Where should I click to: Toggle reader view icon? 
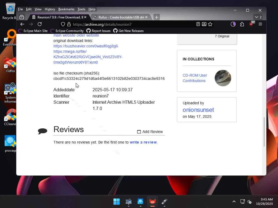tap(198, 24)
